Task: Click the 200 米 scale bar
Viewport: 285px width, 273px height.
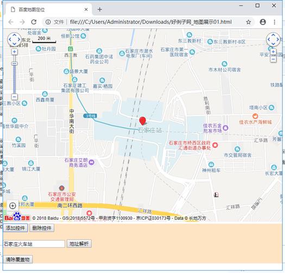Action: [x=44, y=40]
